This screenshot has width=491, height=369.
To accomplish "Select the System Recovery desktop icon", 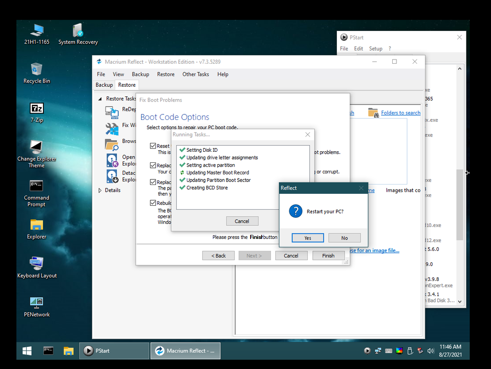I will pos(78,34).
